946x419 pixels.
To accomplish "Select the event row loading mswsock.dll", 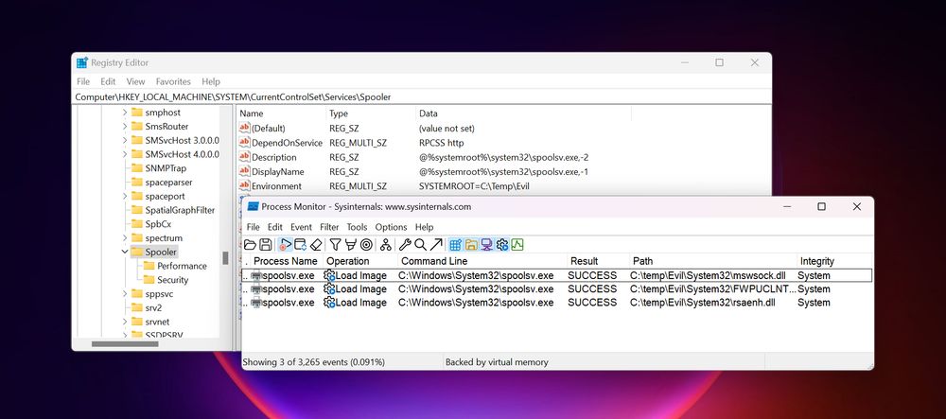I will (x=557, y=275).
